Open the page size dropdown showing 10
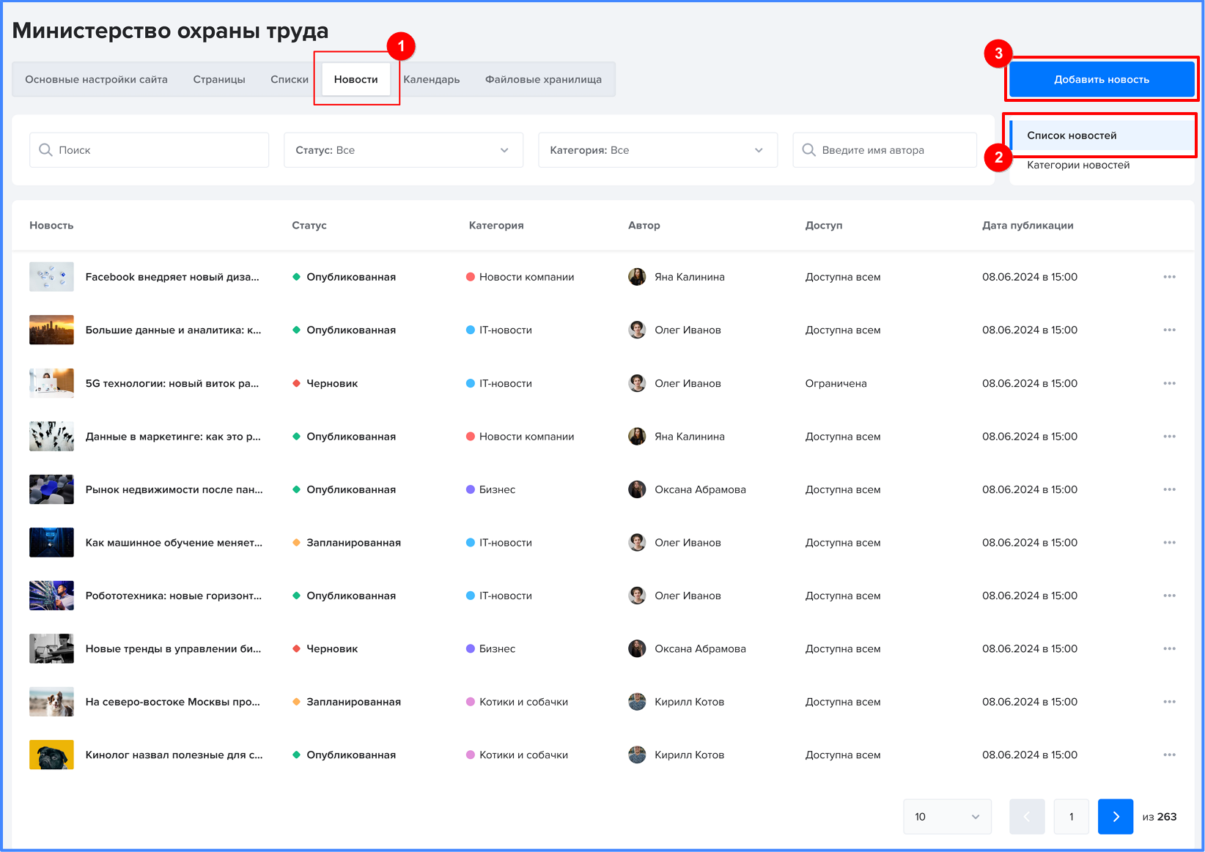The height and width of the screenshot is (852, 1205). coord(947,817)
